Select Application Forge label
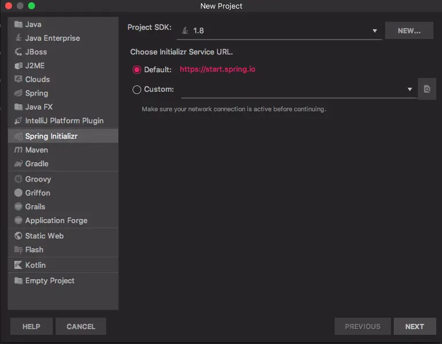The height and width of the screenshot is (344, 442). [x=56, y=220]
